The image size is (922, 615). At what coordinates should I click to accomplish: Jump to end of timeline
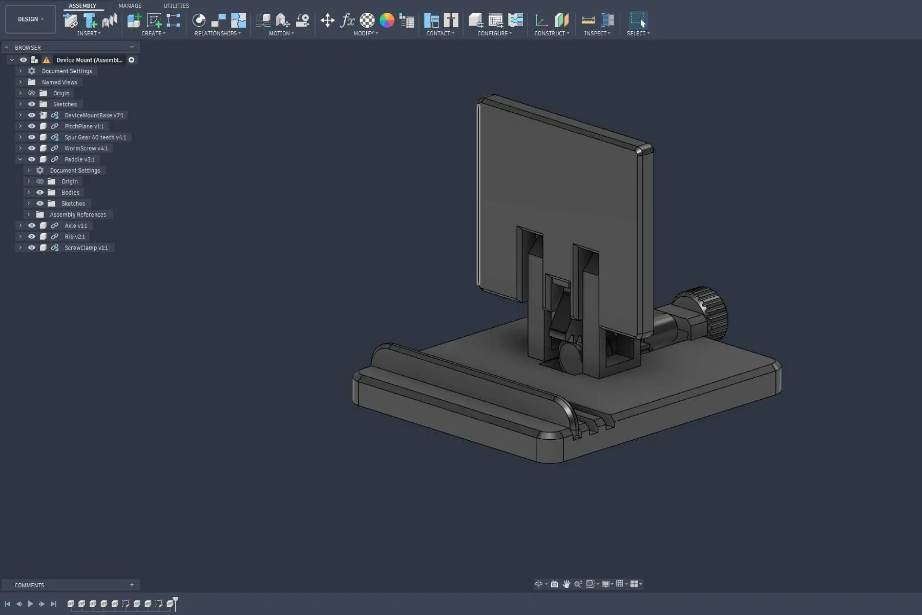pyautogui.click(x=53, y=604)
